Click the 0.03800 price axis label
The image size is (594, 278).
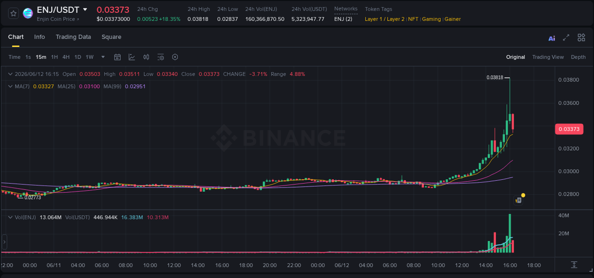(568, 80)
